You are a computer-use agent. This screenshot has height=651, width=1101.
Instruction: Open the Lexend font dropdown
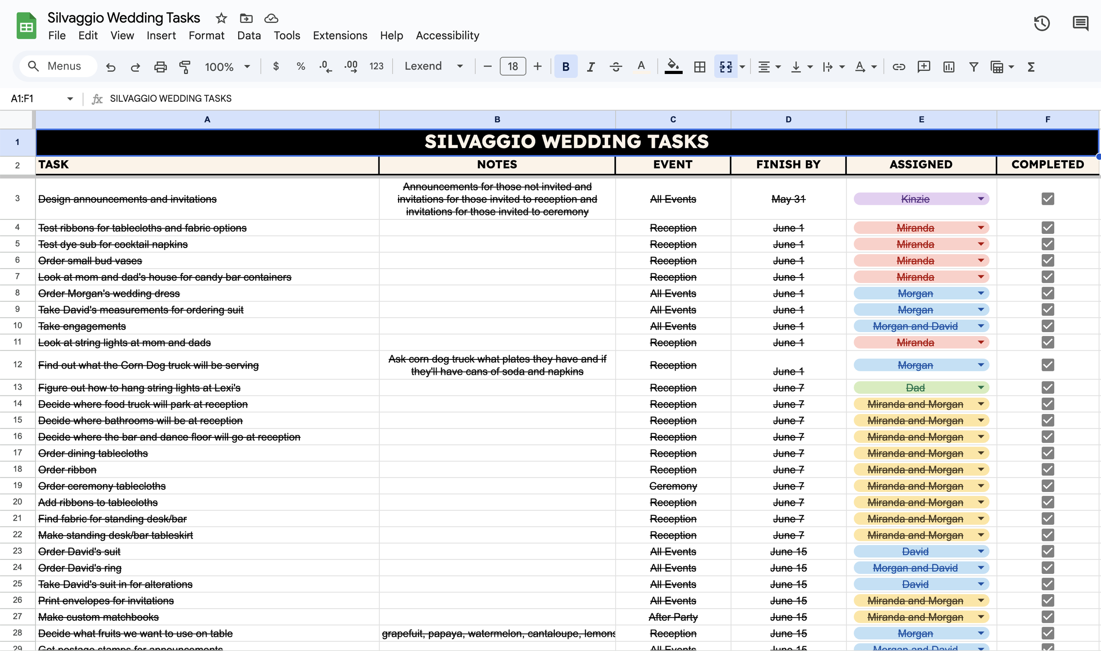pos(433,66)
